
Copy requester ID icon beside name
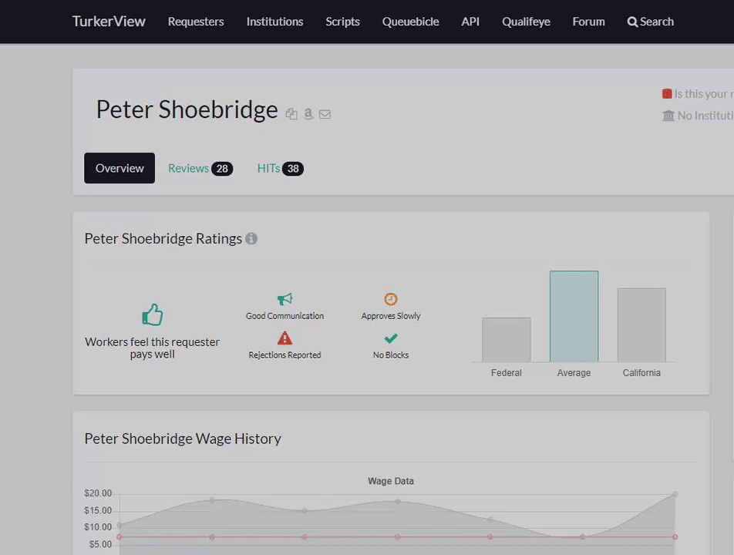point(291,114)
